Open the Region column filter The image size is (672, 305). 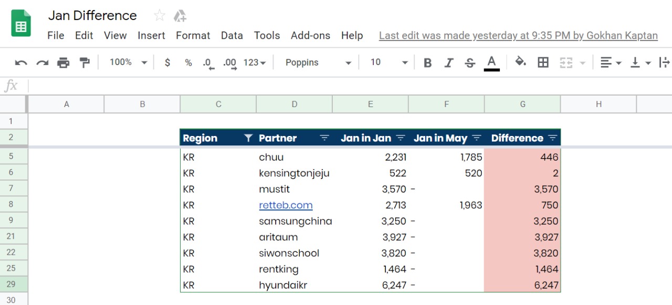point(248,138)
